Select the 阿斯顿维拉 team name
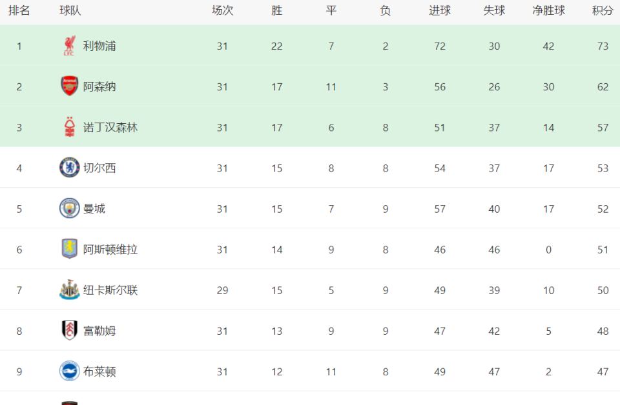 110,250
